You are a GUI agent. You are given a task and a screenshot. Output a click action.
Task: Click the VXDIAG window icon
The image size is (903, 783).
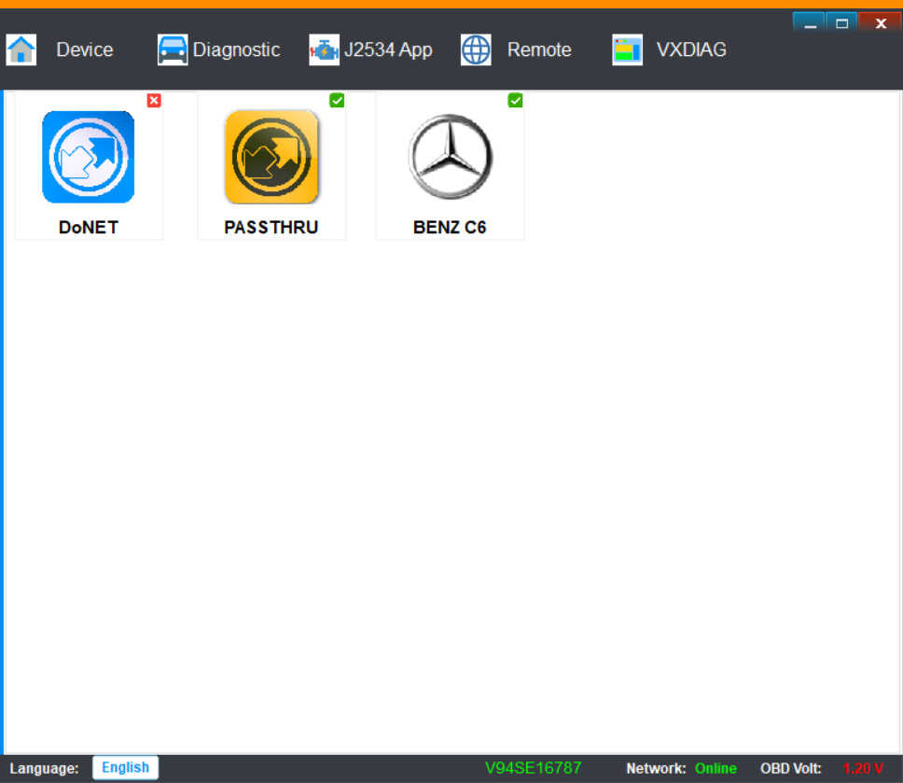[627, 50]
